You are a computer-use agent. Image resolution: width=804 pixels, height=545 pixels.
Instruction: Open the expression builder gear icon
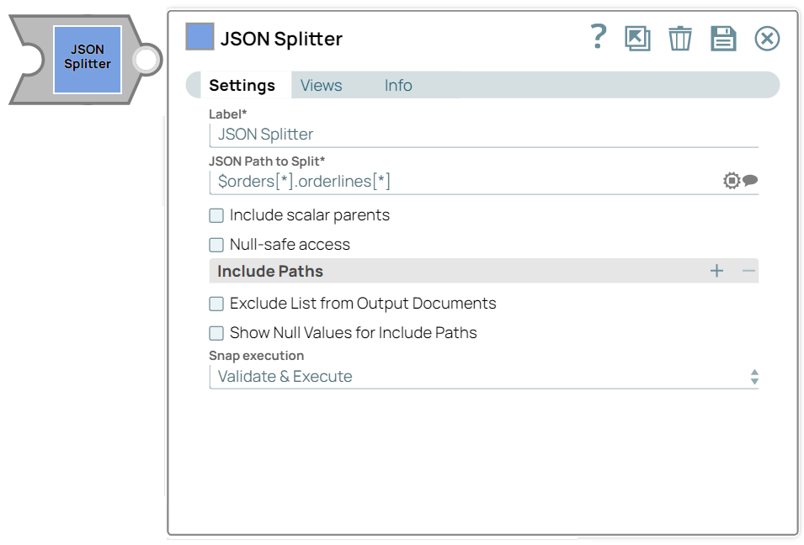tap(731, 179)
